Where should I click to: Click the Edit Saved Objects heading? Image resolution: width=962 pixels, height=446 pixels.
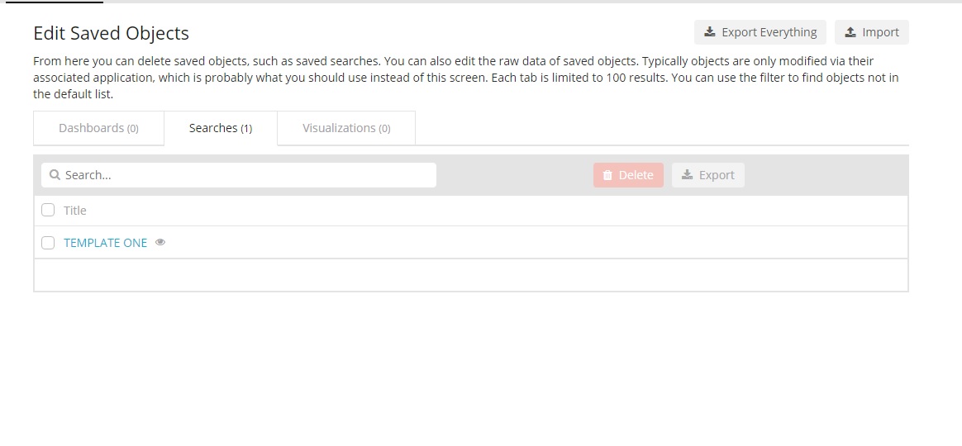(111, 33)
